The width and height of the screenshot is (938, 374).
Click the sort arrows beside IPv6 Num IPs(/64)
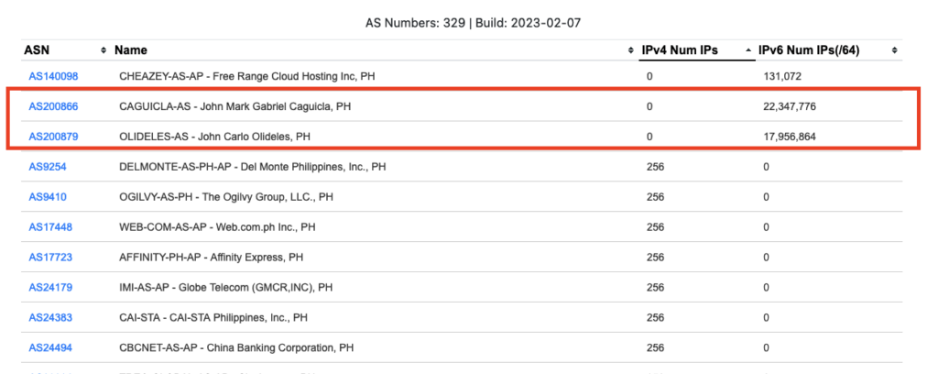(x=894, y=50)
